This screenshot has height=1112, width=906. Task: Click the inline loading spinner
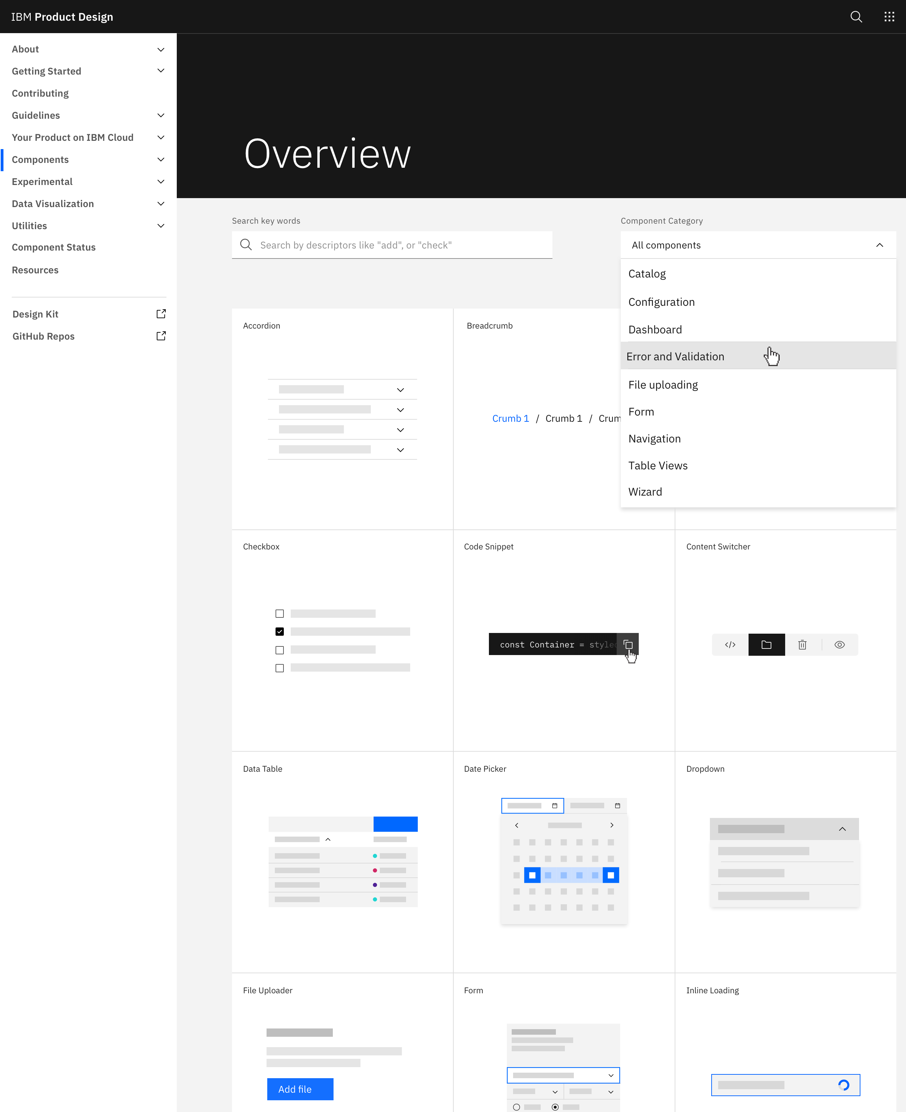pyautogui.click(x=844, y=1084)
